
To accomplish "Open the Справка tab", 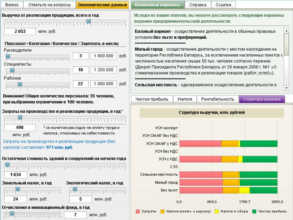I will (x=198, y=5).
